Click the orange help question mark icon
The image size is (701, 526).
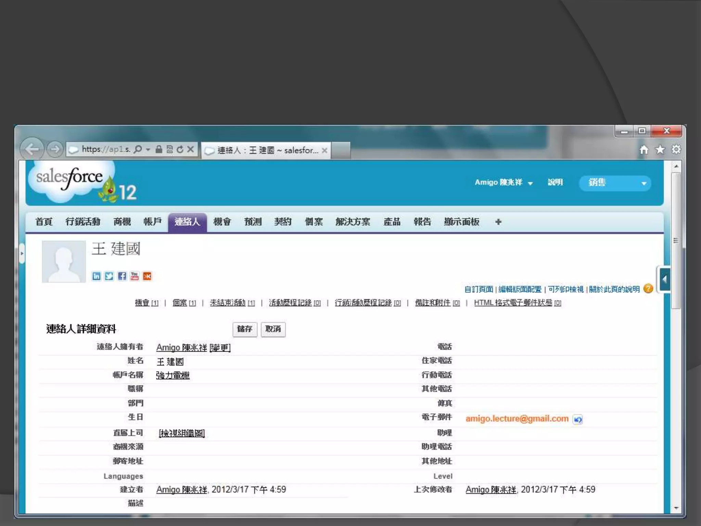click(x=648, y=289)
